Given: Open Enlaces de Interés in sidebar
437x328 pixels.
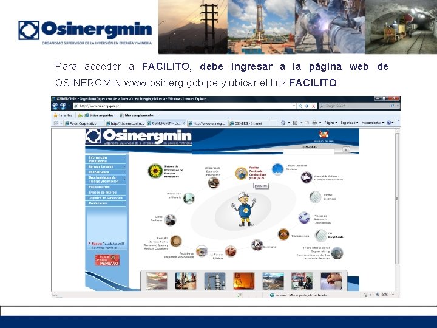Looking at the screenshot, I should [x=106, y=193].
